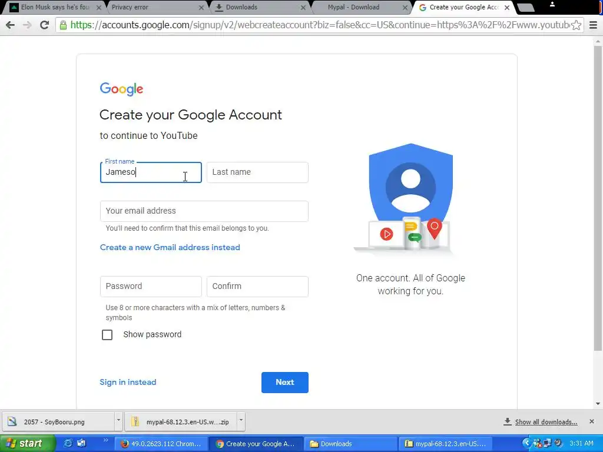
Task: Switch to the 49.0.2623.112 Chrom... taskbar window
Action: pos(161,444)
